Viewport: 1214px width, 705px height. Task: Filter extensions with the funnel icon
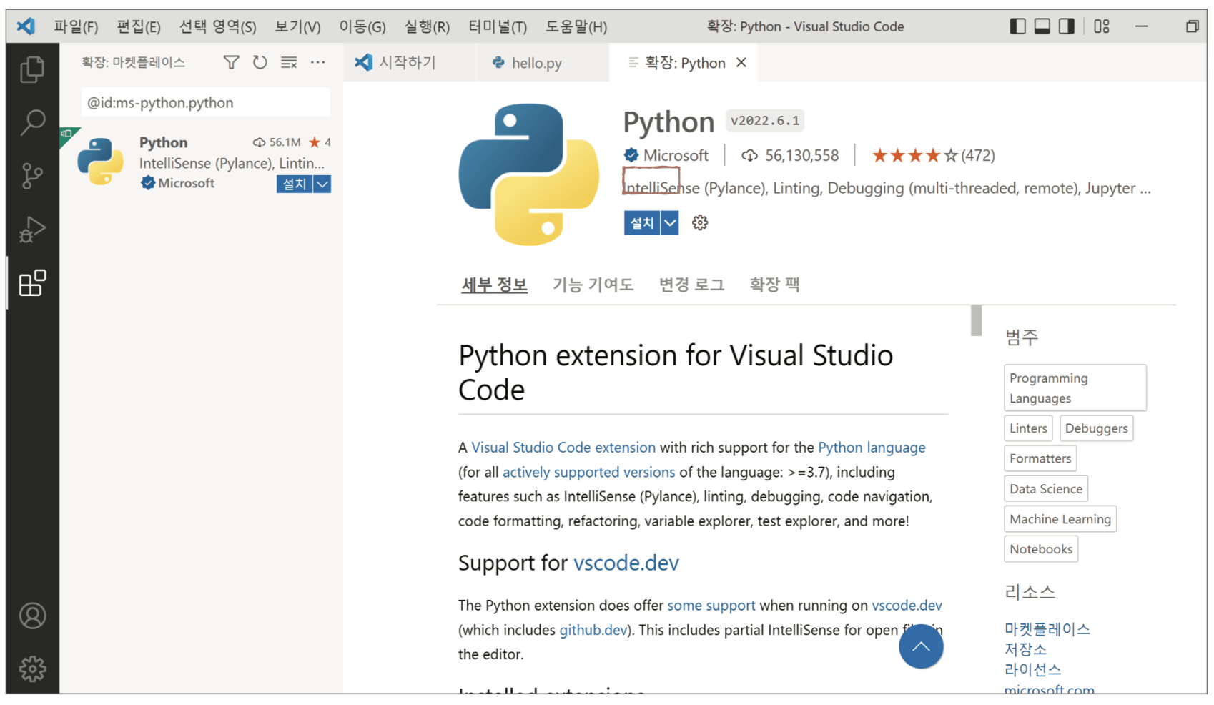(x=231, y=63)
